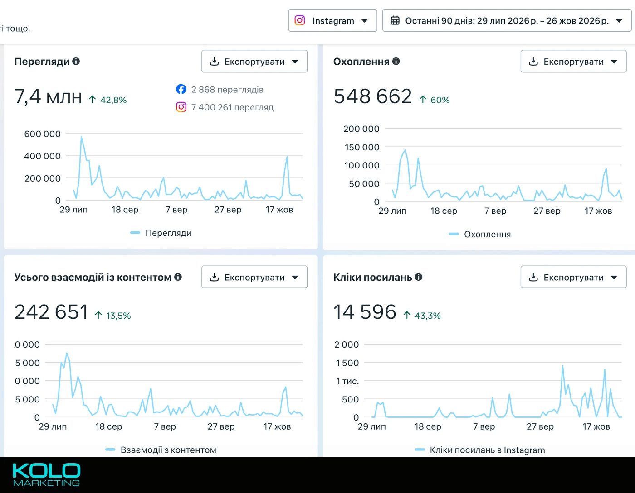Click the 7 400 261 перегляд text
The width and height of the screenshot is (635, 493).
click(232, 107)
